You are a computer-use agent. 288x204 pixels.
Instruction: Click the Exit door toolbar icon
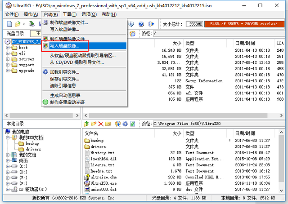click(x=151, y=24)
